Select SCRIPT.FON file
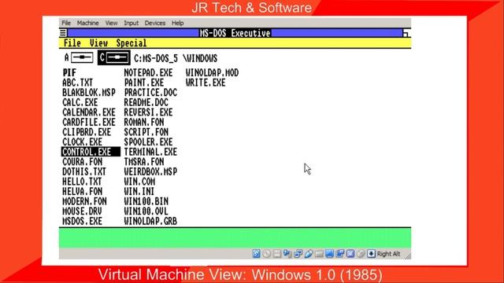Image resolution: width=504 pixels, height=283 pixels. [x=146, y=132]
